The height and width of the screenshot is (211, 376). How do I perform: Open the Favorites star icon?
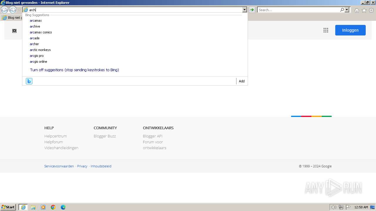point(364,10)
